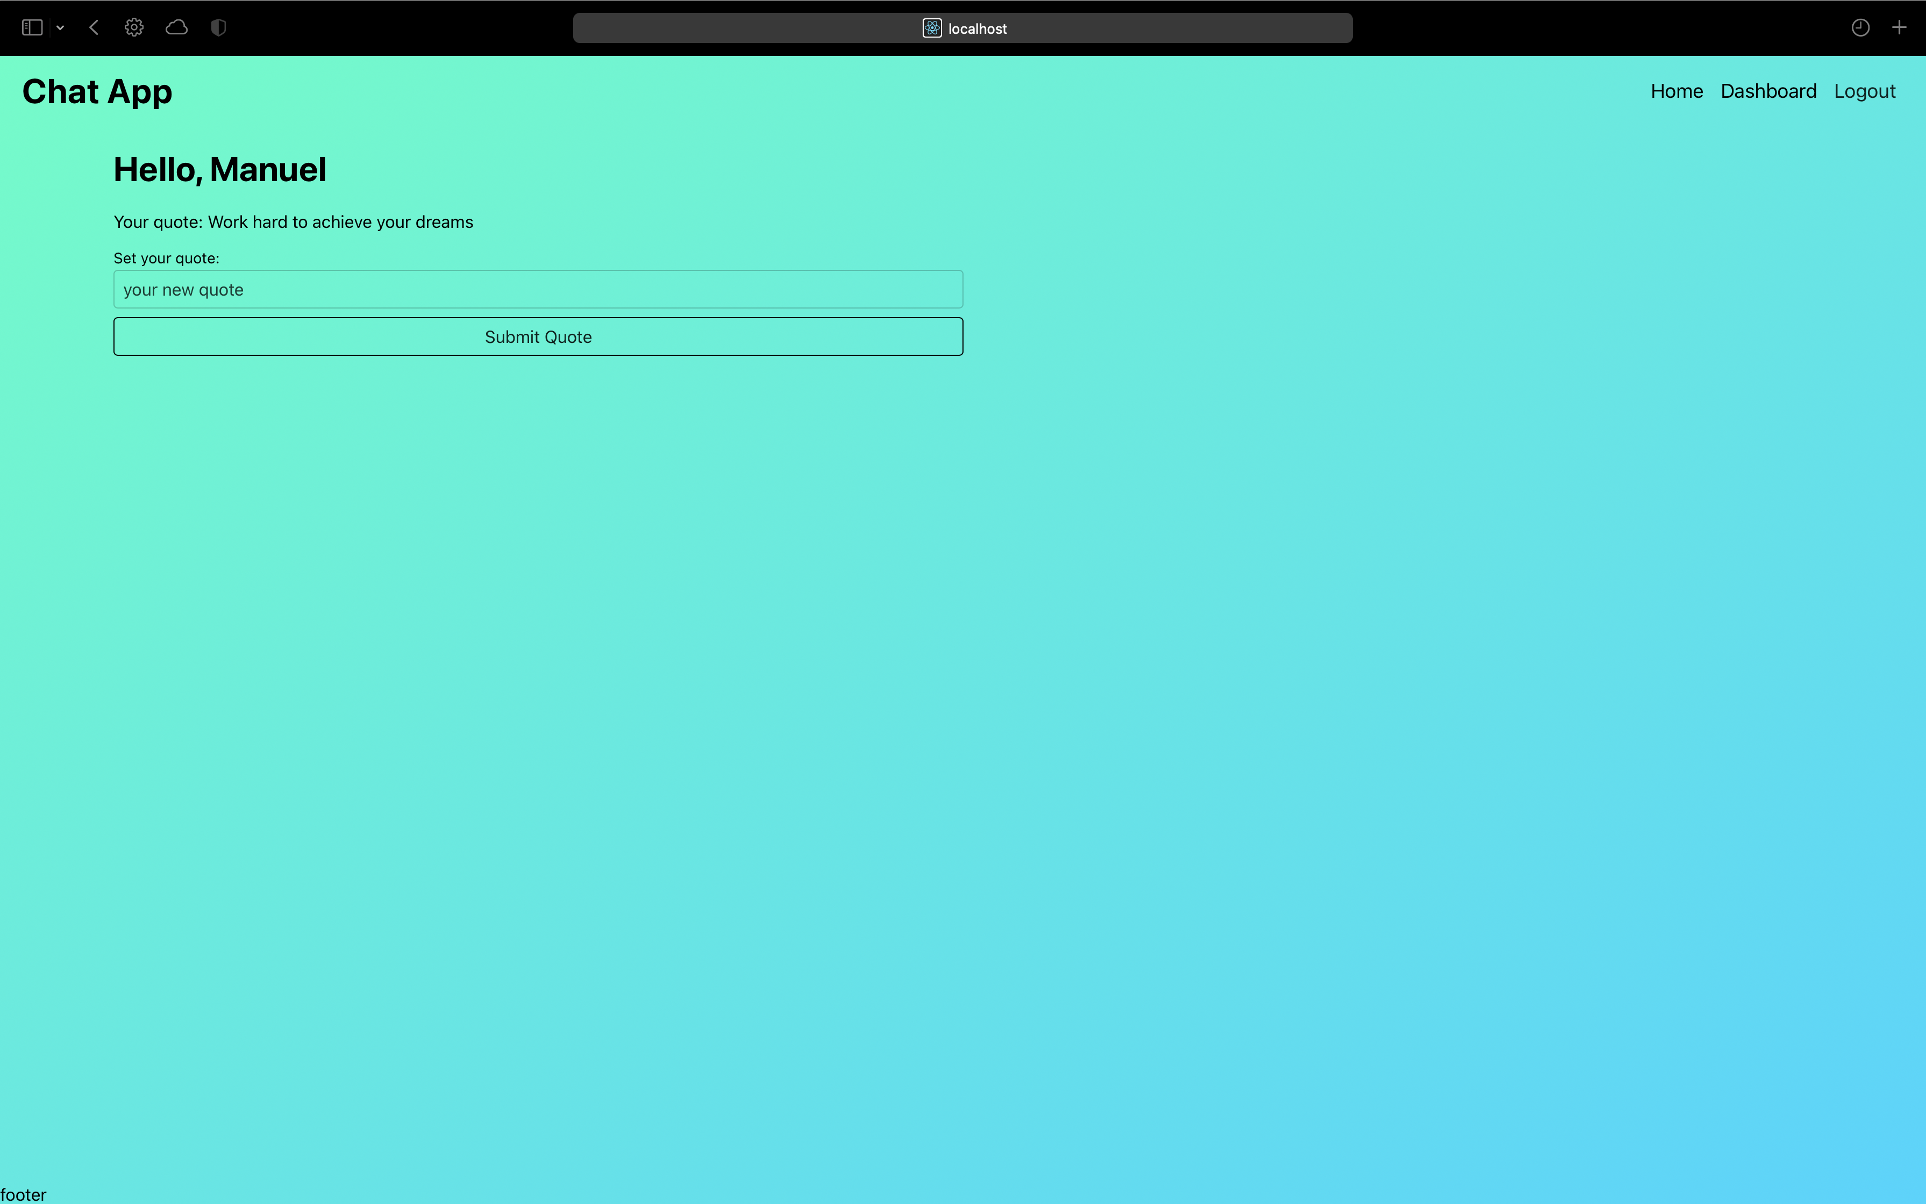Open the Dashboard nav link
This screenshot has width=1926, height=1204.
[1767, 91]
